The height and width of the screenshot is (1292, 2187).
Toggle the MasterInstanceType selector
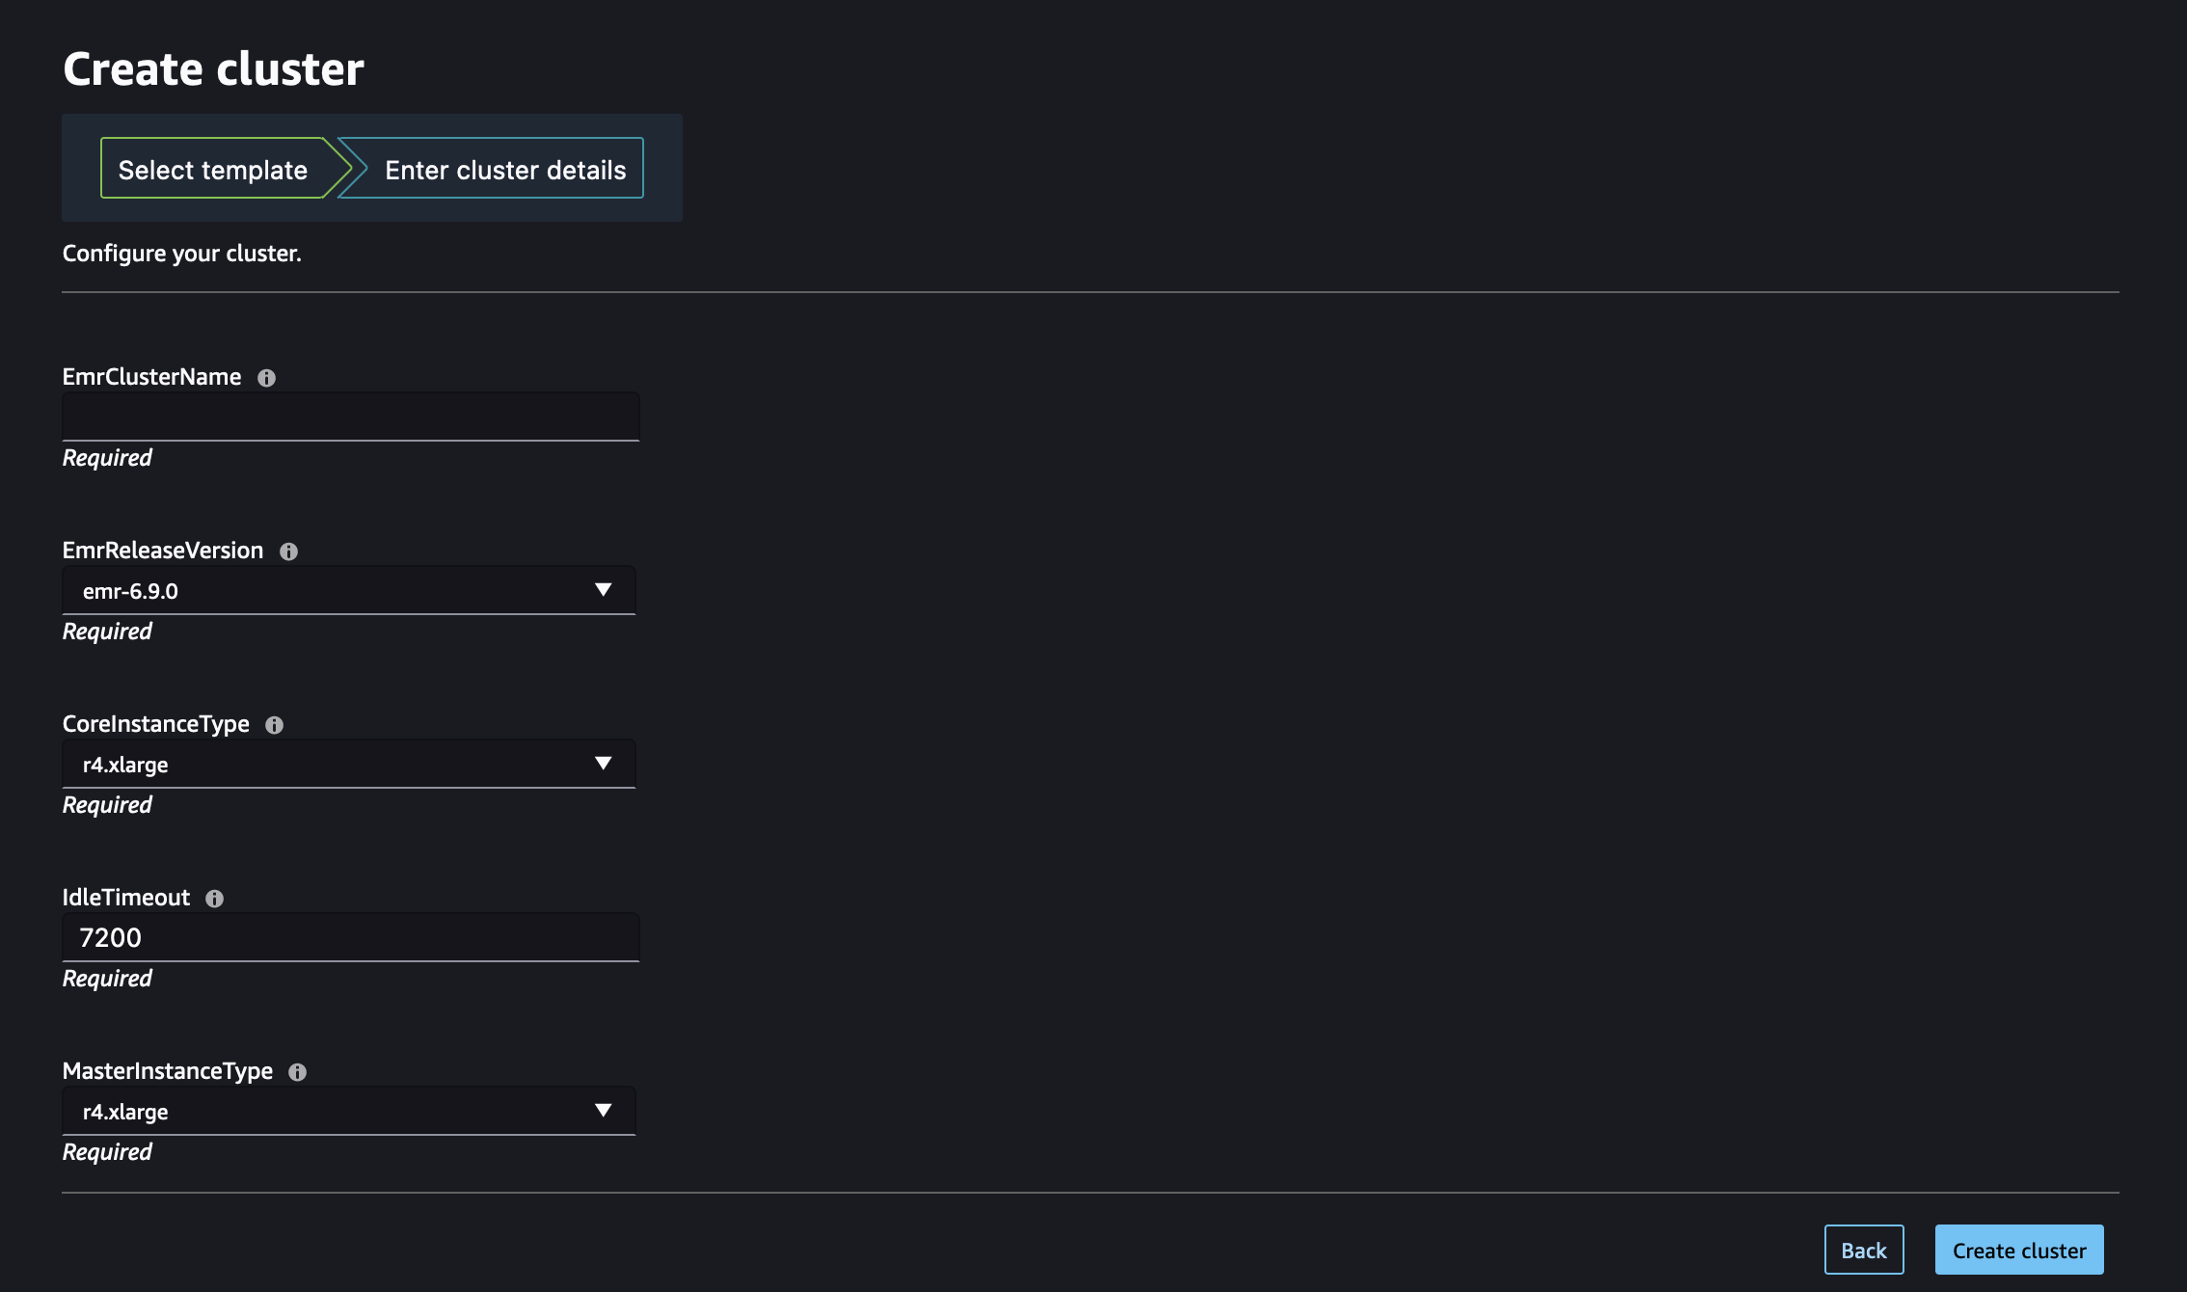603,1109
